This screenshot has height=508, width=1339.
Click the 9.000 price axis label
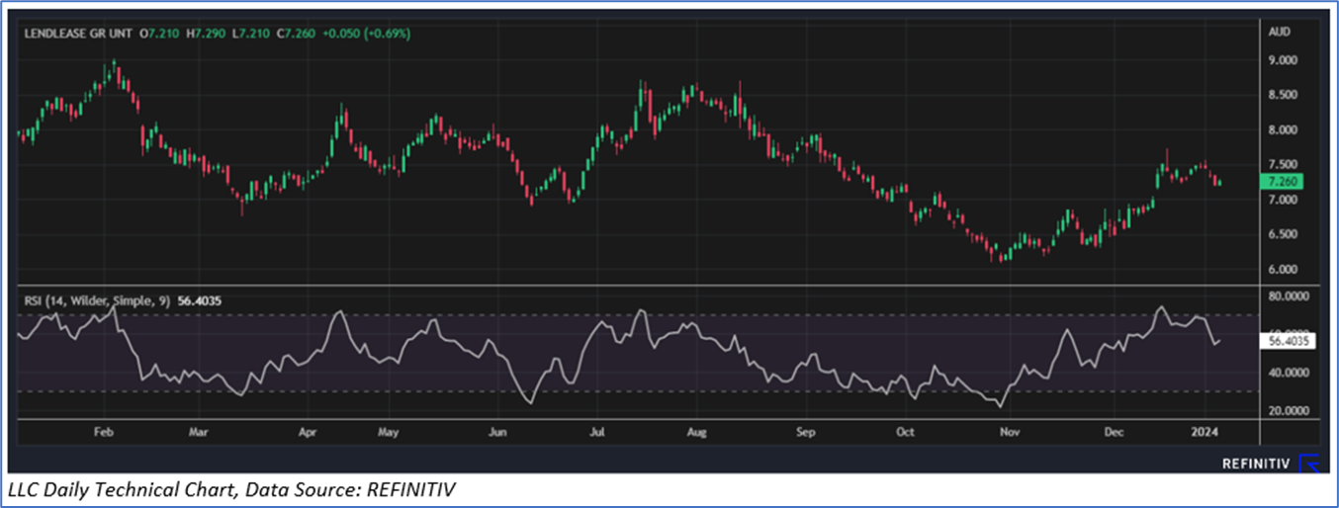click(1283, 60)
